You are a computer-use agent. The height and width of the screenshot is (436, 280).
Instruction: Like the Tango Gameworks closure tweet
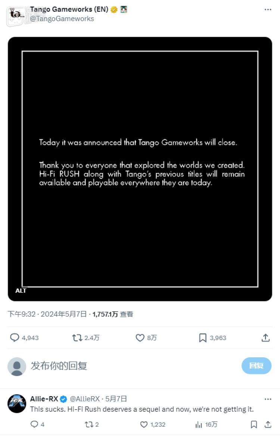tap(140, 338)
